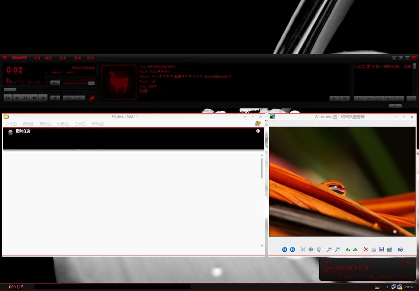Go to next image in picture viewer
Image resolution: width=419 pixels, height=291 pixels.
293,250
